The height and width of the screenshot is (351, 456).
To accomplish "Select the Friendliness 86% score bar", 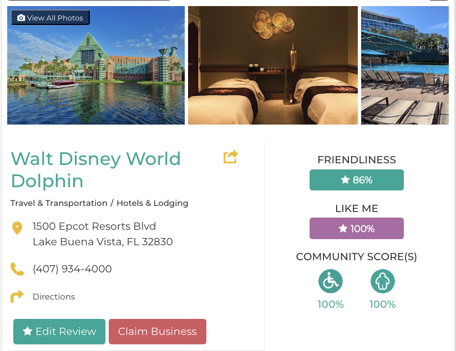I will click(357, 180).
